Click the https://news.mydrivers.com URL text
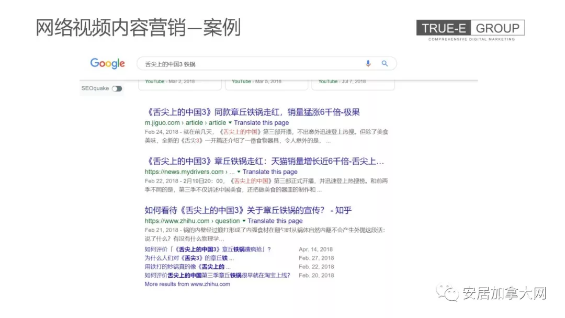Viewport: 565px width, 318px height. (184, 172)
